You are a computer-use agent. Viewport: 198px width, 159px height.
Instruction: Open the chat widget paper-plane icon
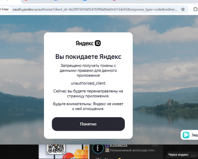186,135
